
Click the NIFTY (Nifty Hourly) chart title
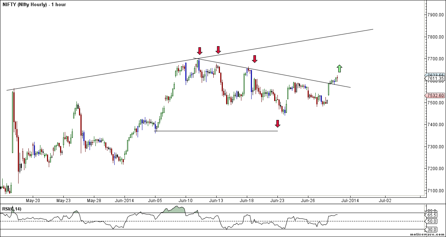click(34, 5)
